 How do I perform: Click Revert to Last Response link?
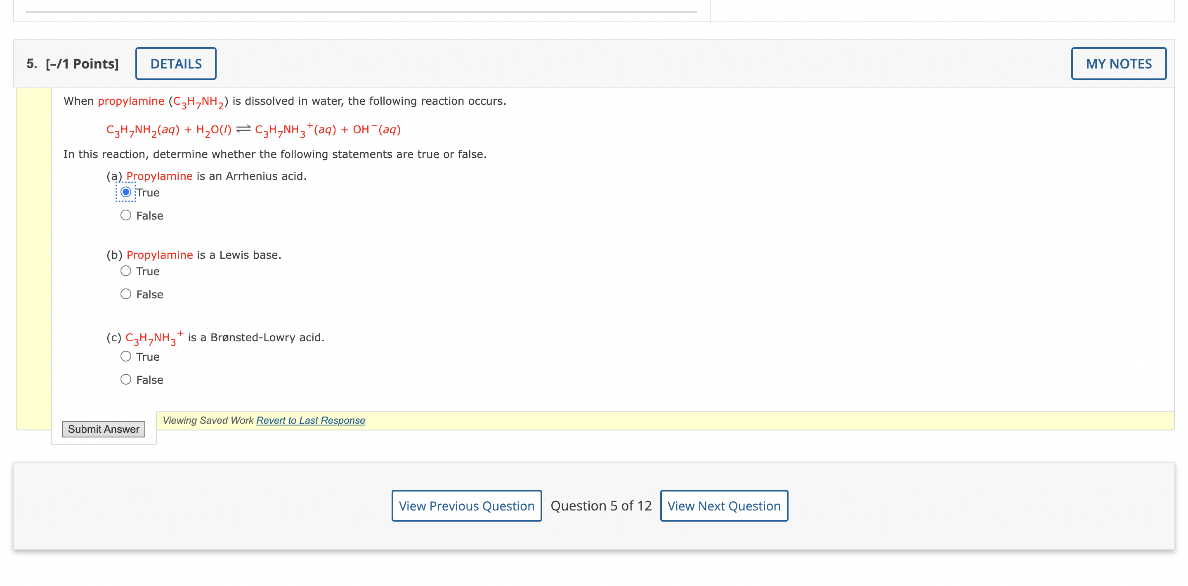(310, 420)
